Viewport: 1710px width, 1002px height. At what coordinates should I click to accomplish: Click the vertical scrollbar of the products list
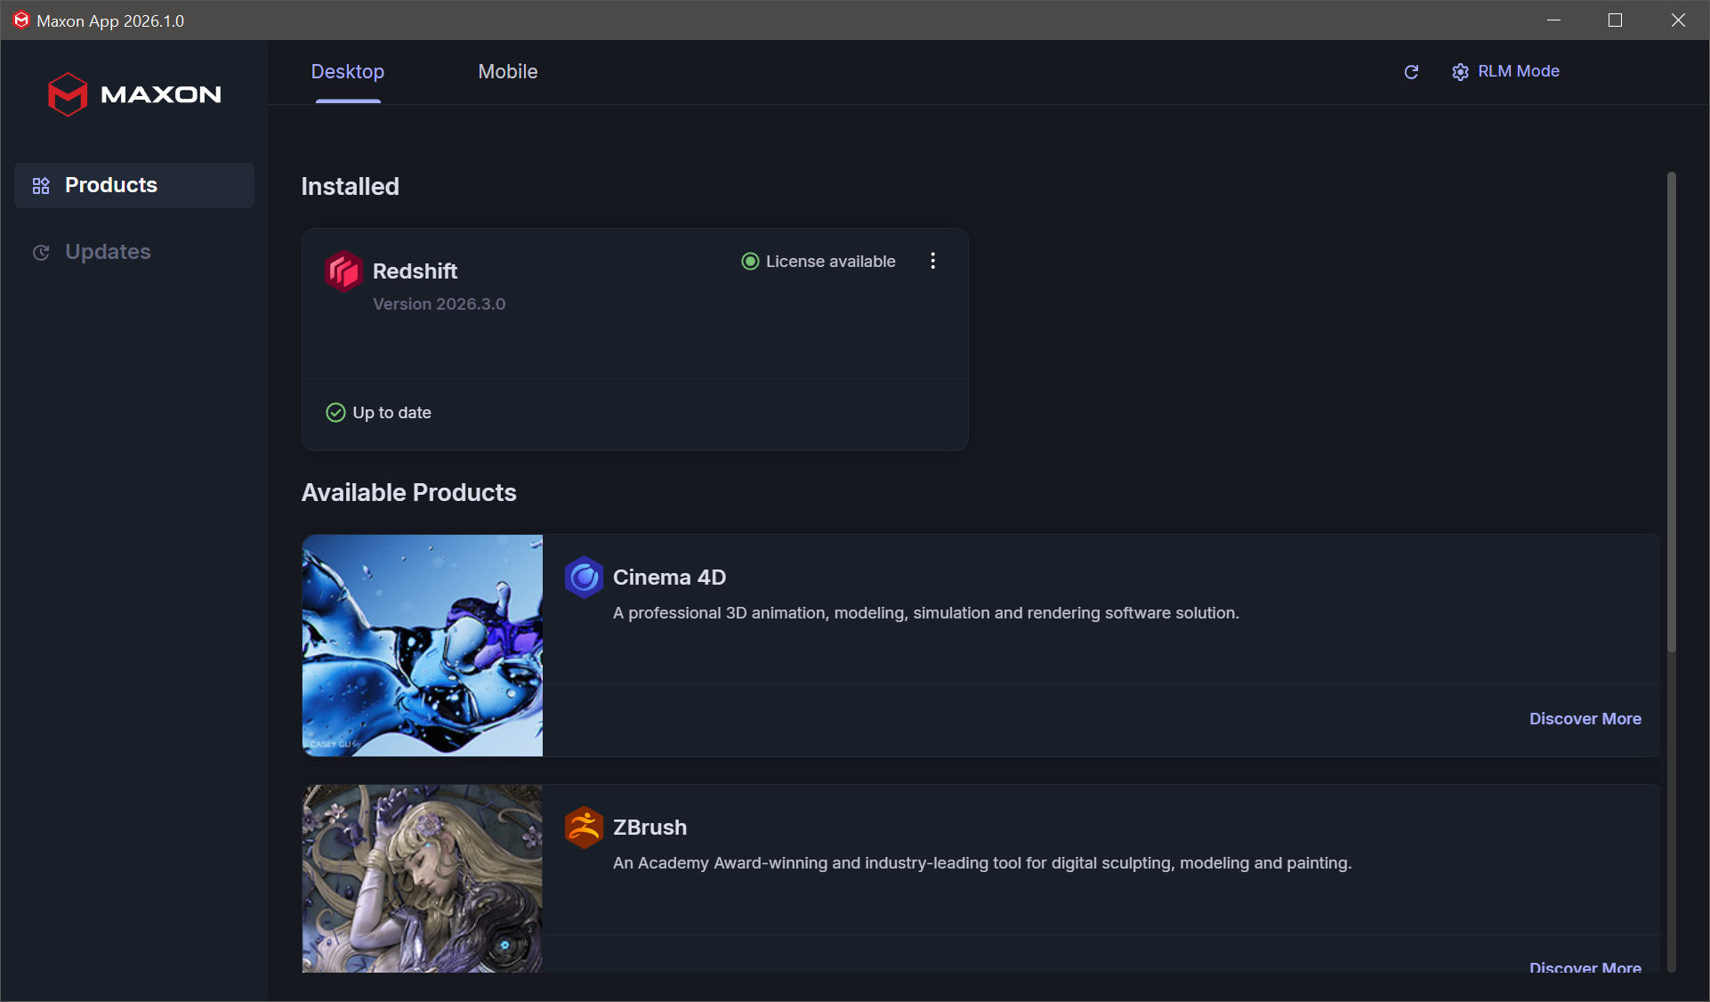click(x=1671, y=412)
